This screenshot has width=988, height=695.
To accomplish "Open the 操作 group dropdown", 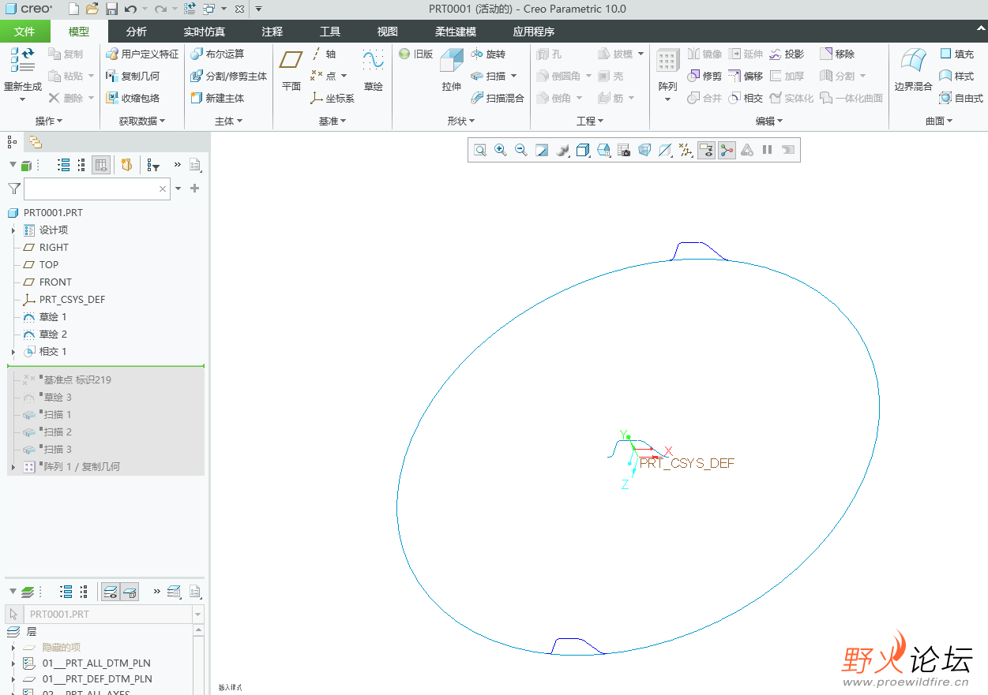I will coord(49,121).
